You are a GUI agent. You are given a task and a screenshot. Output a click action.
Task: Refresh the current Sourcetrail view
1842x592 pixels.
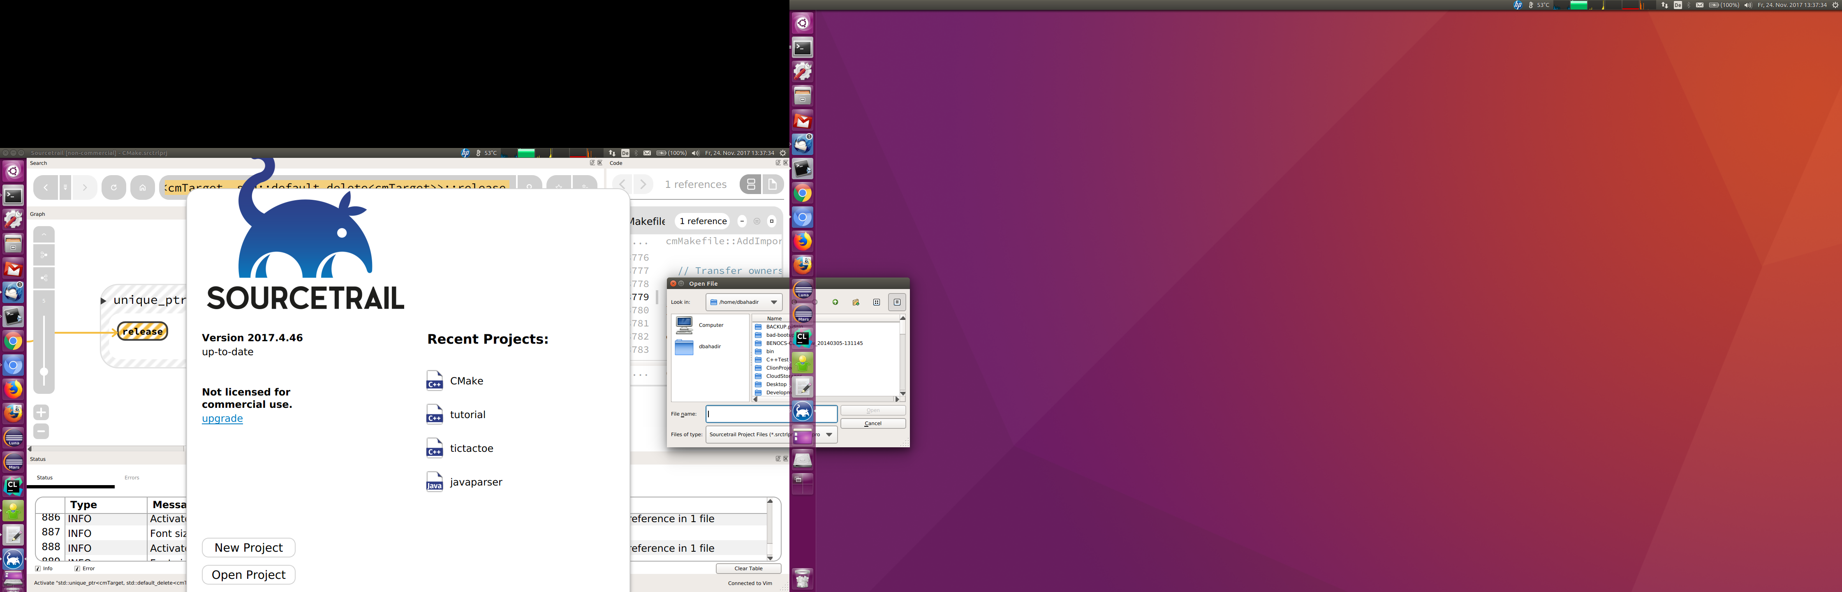coord(114,187)
